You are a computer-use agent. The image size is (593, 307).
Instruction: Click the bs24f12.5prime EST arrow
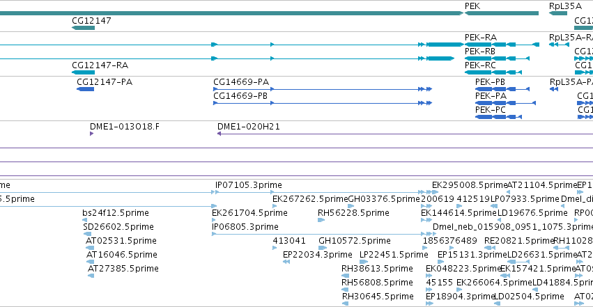tap(85, 220)
